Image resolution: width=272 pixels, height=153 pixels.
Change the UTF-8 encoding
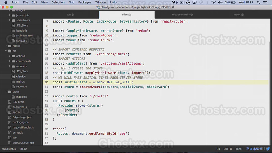[x=227, y=149]
